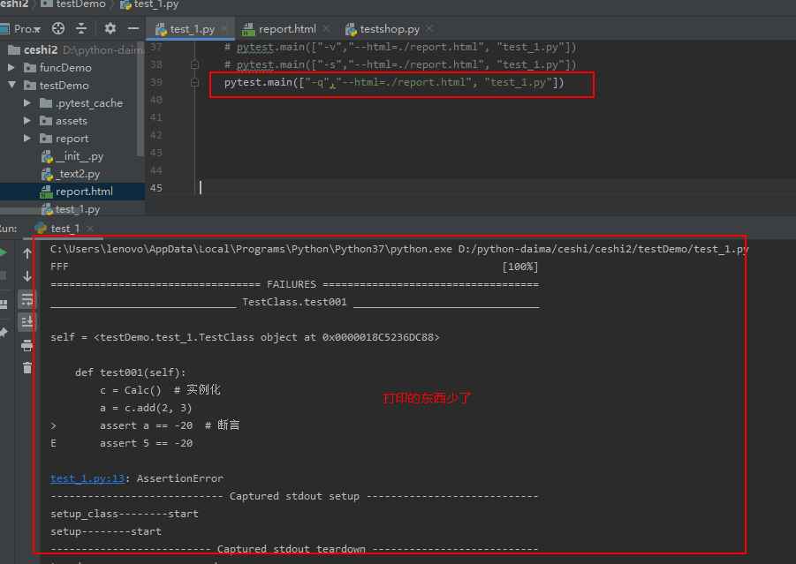The image size is (796, 564).
Task: Select the test_1 Run tab
Action: point(65,229)
